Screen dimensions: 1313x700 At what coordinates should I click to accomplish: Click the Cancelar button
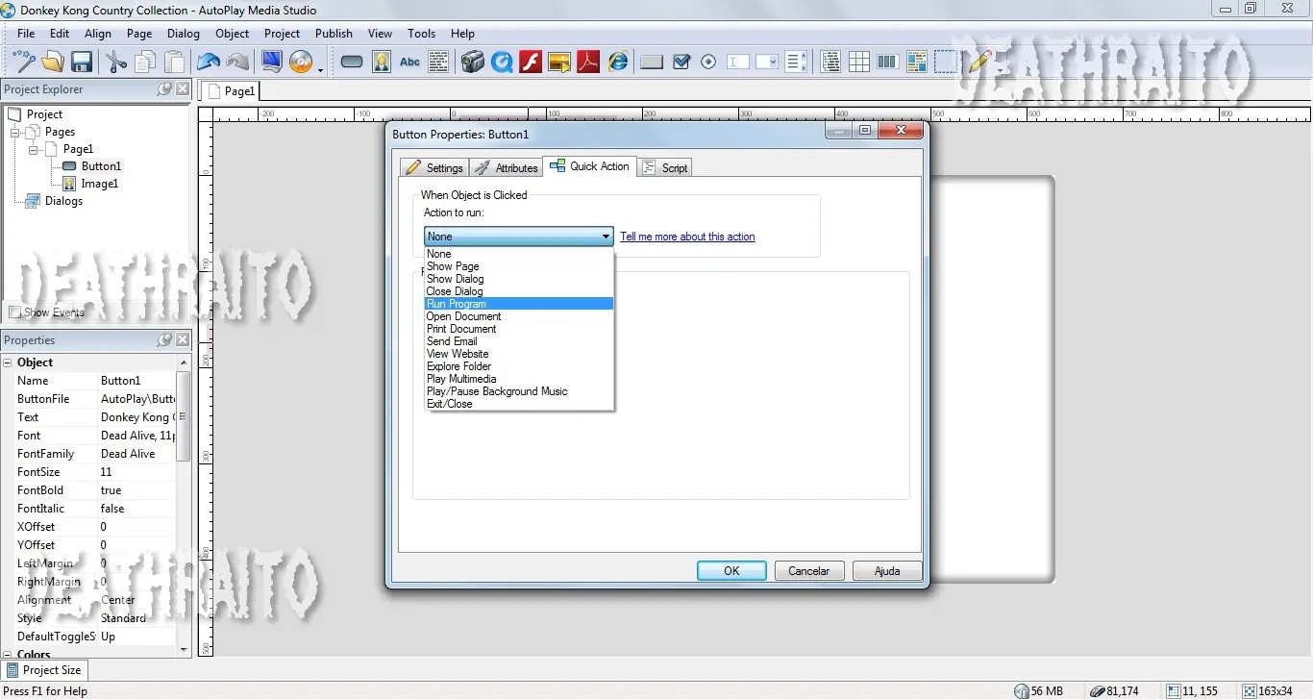click(809, 570)
